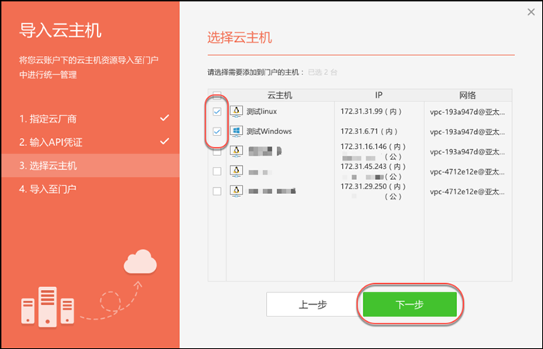The image size is (543, 349).
Task: Click the cloud illustration icon
Action: [x=140, y=261]
